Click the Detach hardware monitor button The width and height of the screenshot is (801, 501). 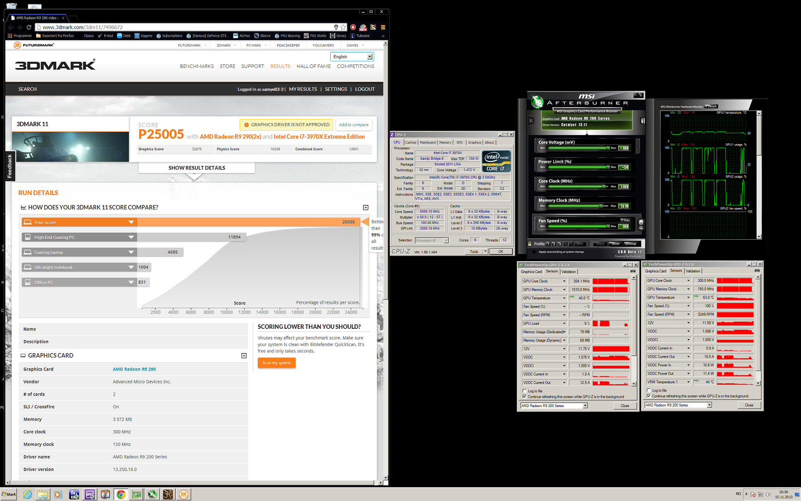711,106
